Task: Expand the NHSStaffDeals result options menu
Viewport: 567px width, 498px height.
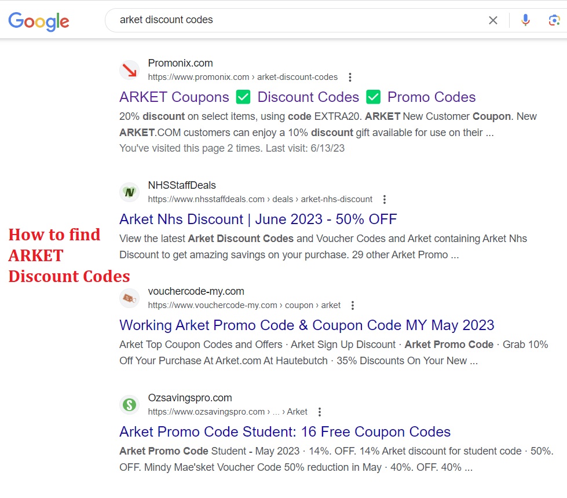Action: click(x=384, y=199)
